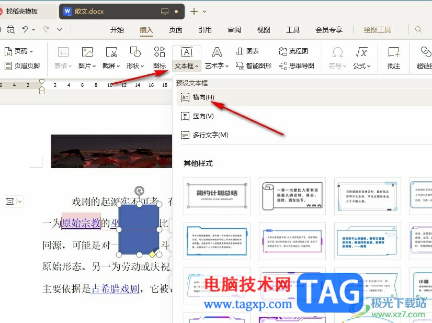Open the print preview icon
The width and height of the screenshot is (432, 323).
(10, 29)
